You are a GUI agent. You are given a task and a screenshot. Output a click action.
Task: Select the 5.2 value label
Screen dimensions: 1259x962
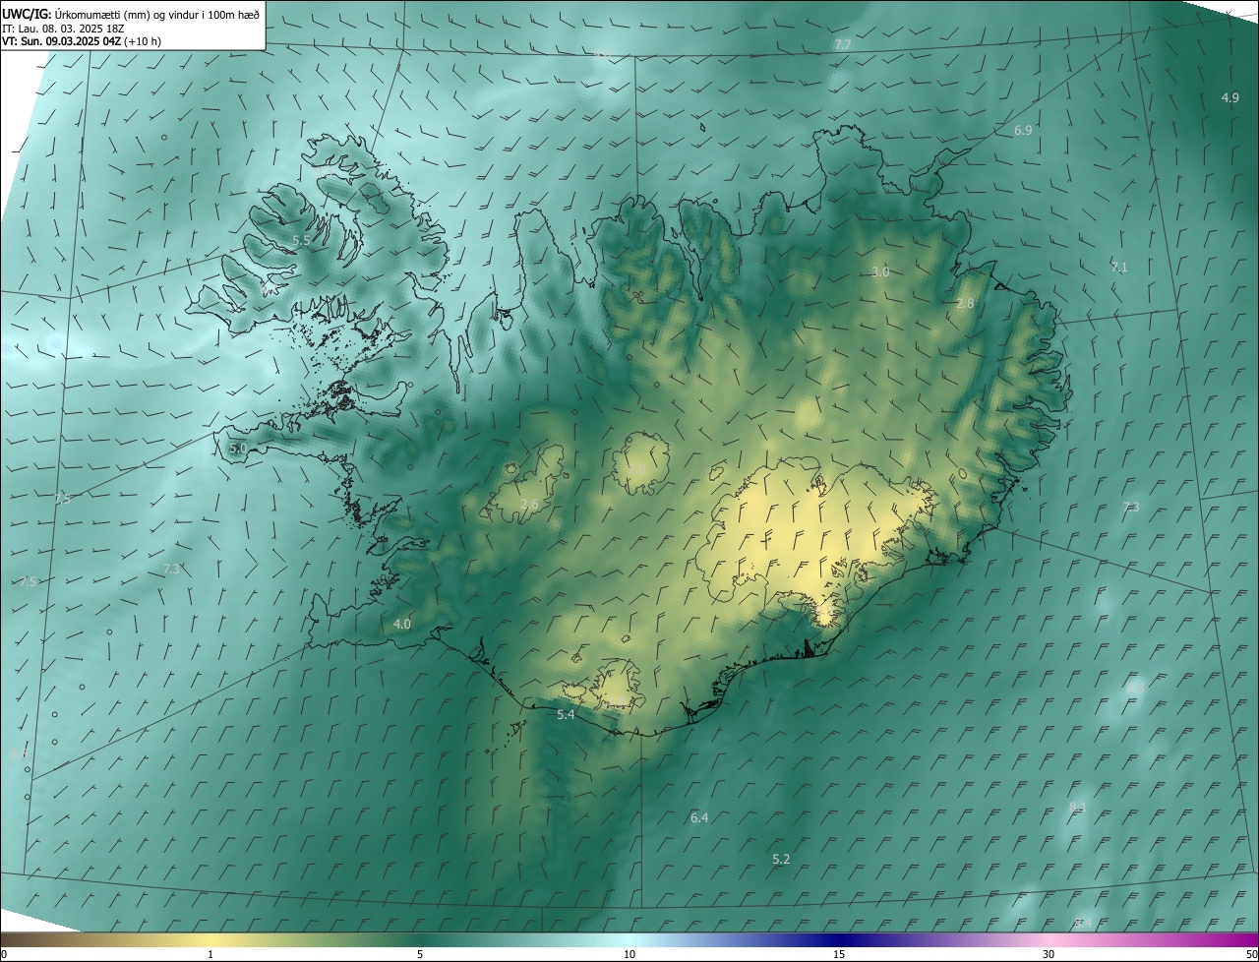pos(781,859)
